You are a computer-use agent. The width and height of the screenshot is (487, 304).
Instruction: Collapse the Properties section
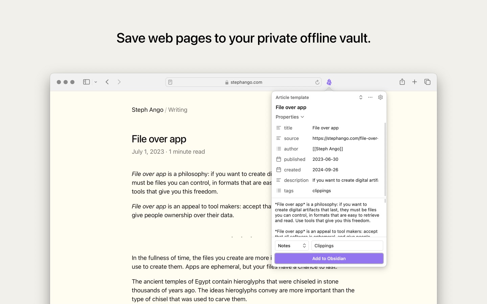(290, 117)
